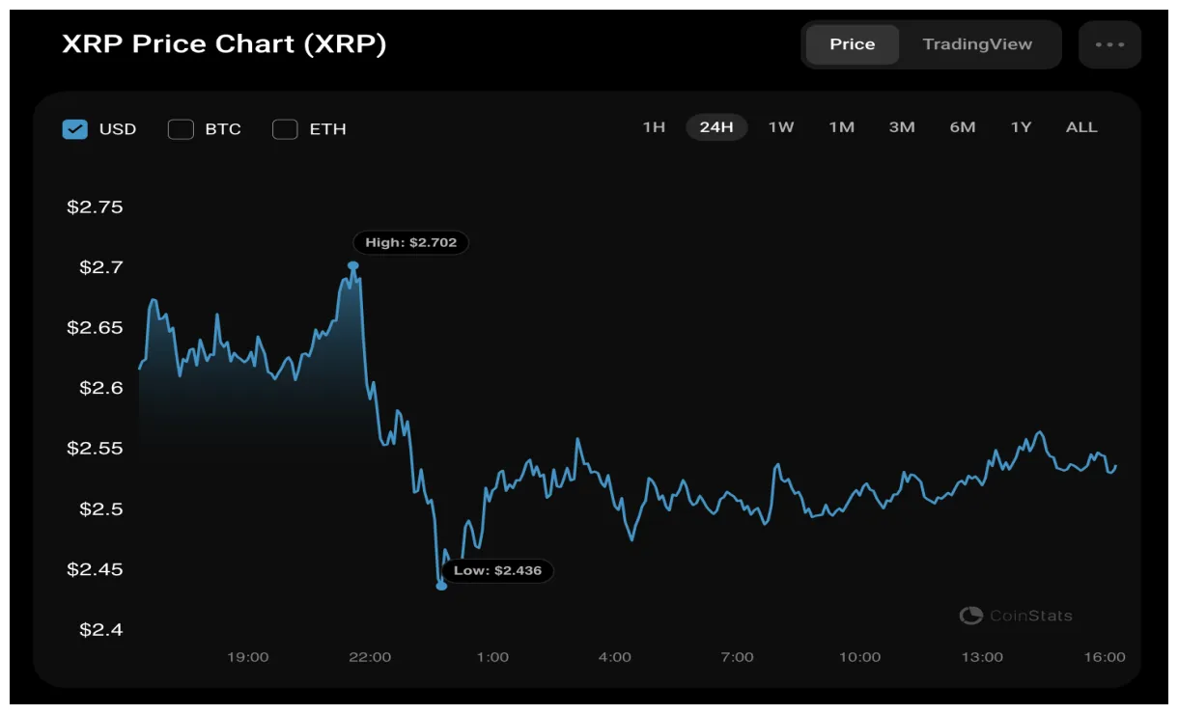Switch to the 1H timeframe
The height and width of the screenshot is (714, 1178).
[x=654, y=126]
